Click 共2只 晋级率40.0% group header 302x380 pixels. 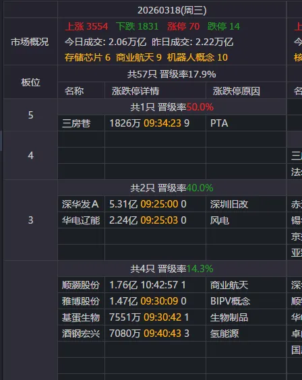172,188
